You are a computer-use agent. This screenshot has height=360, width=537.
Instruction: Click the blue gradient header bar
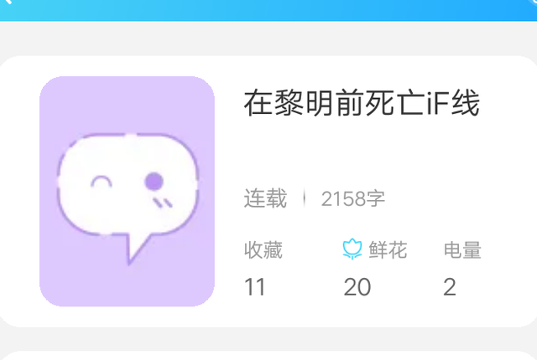tap(268, 10)
